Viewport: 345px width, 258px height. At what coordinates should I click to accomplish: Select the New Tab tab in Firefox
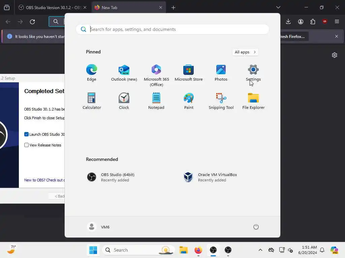tap(128, 7)
